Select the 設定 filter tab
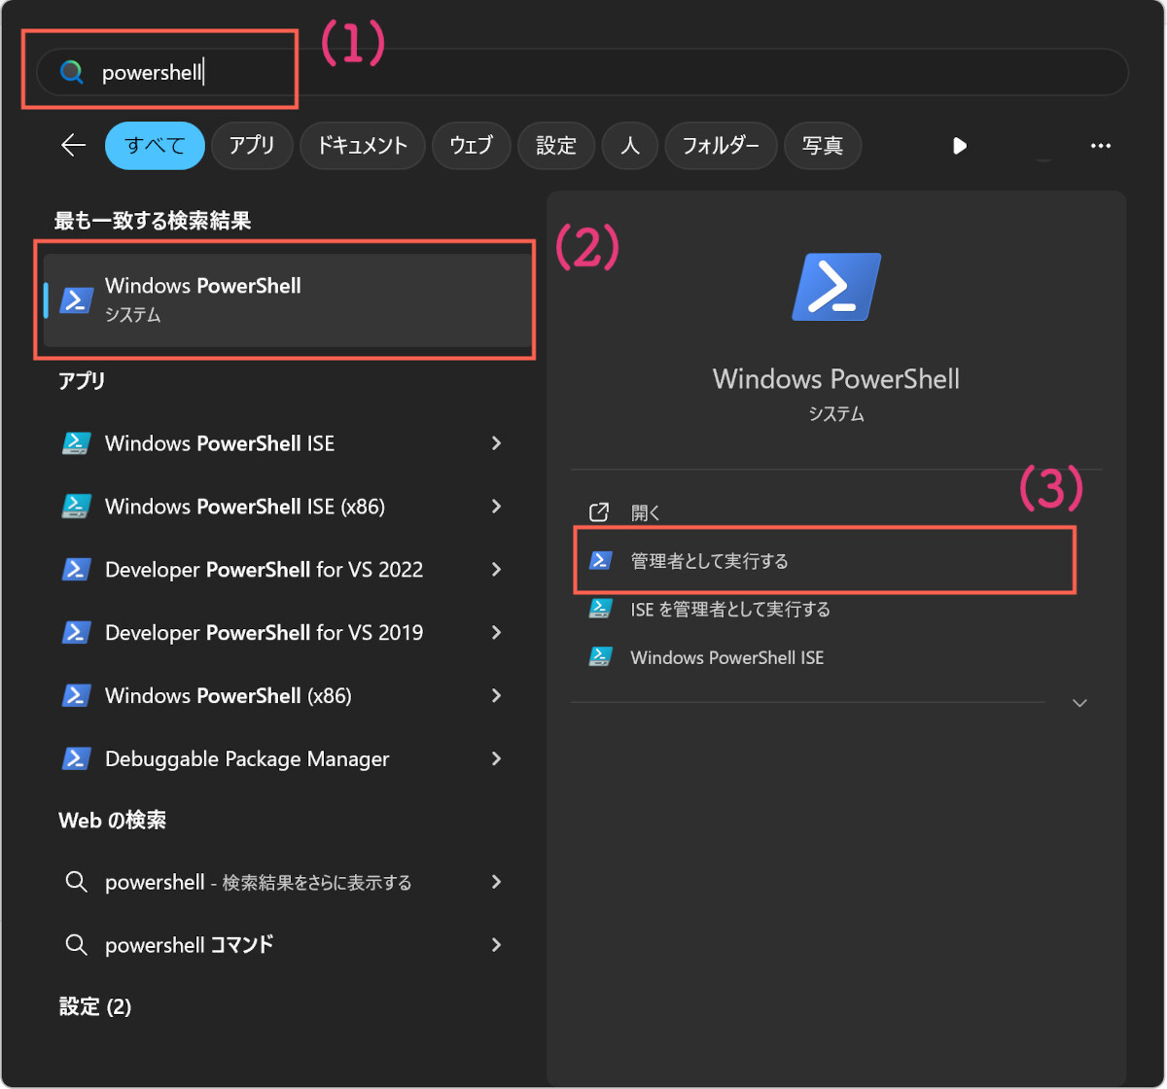The height and width of the screenshot is (1089, 1167). (x=556, y=146)
